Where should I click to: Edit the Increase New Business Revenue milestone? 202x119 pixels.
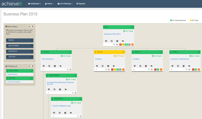tap(75, 76)
